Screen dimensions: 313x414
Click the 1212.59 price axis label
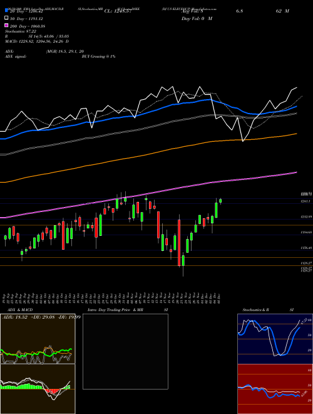[307, 216]
